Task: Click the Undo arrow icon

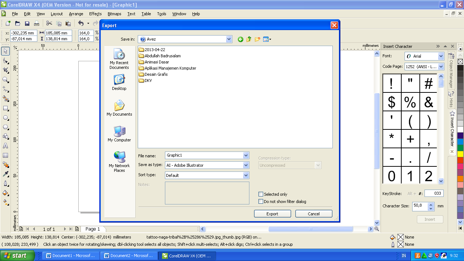Action: 80,24
